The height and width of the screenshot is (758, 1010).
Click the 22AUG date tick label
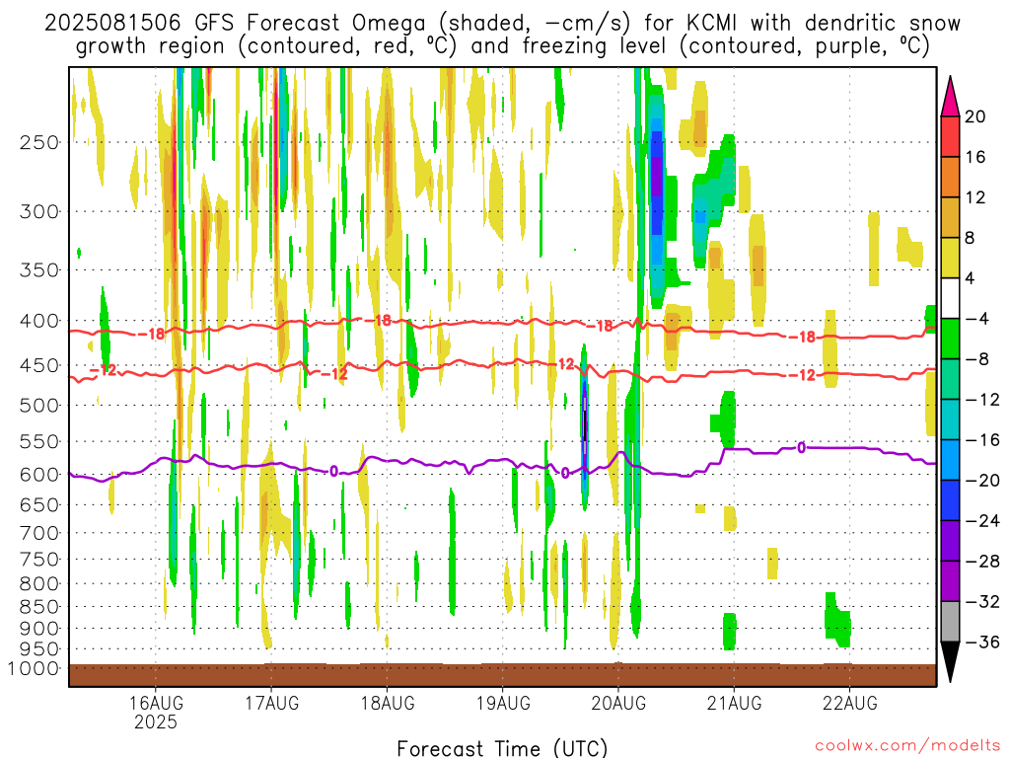(849, 703)
